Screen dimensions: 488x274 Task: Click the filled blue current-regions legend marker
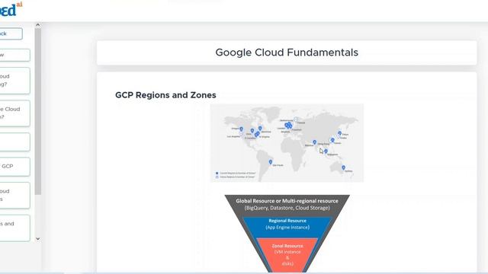217,173
